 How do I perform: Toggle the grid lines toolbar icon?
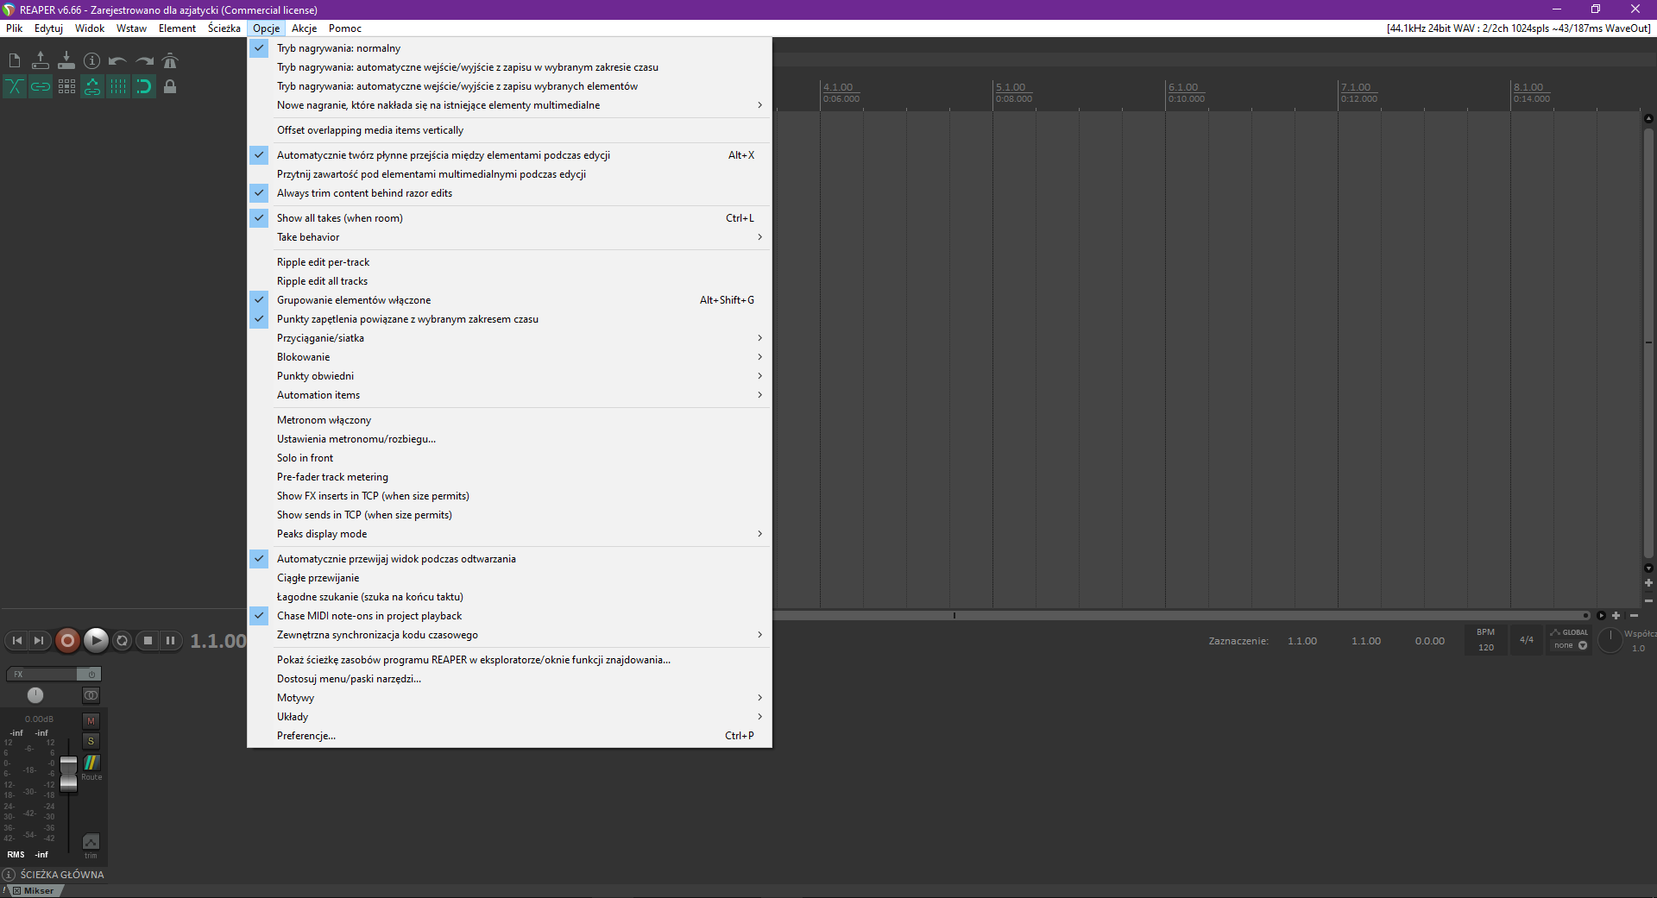pos(118,86)
